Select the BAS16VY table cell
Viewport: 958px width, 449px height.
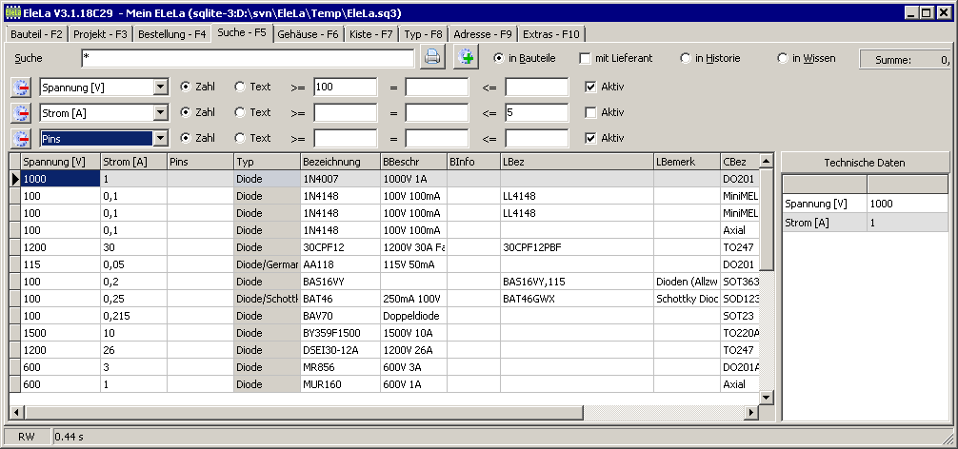coord(340,282)
